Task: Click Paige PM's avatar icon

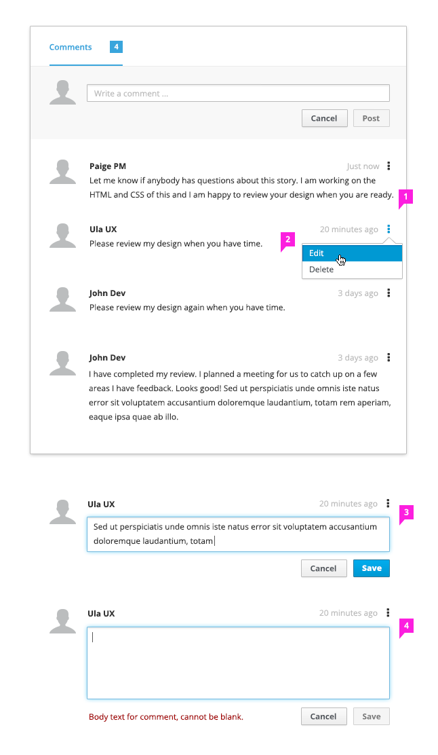Action: pyautogui.click(x=62, y=172)
